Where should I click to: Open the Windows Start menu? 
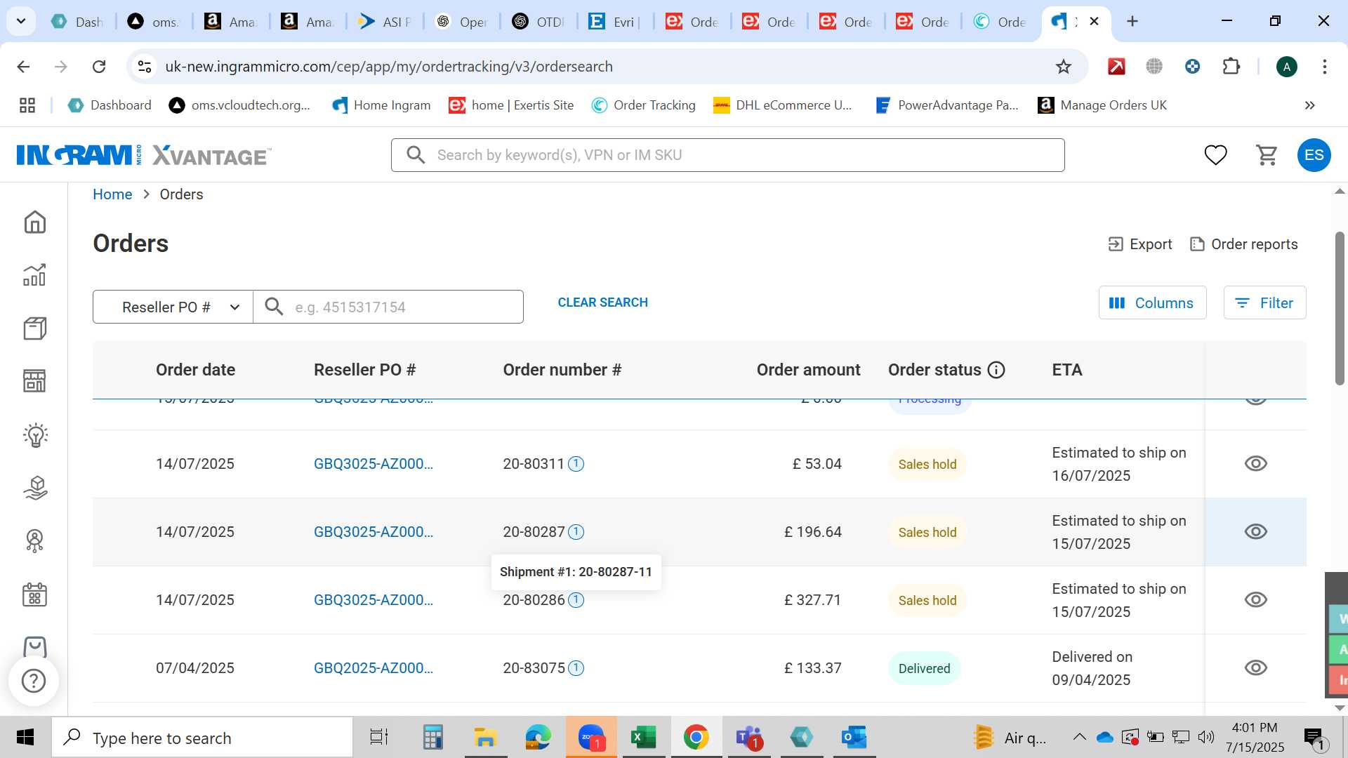25,738
